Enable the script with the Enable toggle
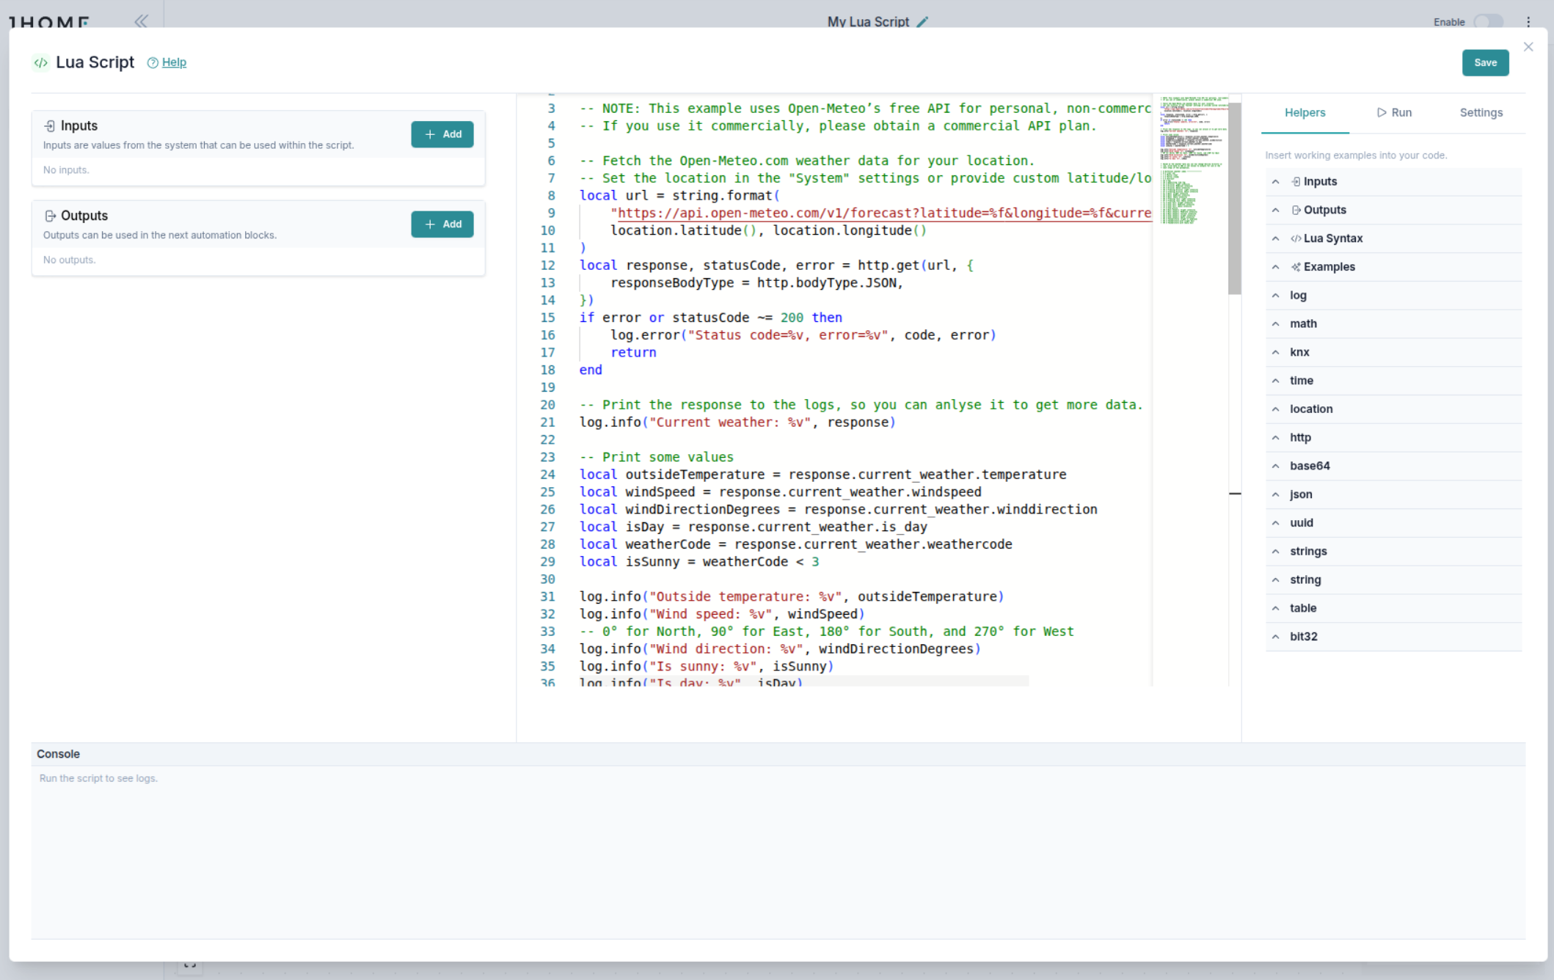Viewport: 1554px width, 980px height. [1489, 22]
